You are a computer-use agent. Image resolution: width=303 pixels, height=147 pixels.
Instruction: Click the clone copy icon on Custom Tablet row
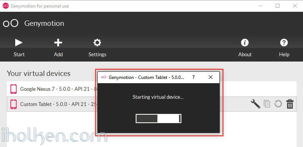pos(267,104)
